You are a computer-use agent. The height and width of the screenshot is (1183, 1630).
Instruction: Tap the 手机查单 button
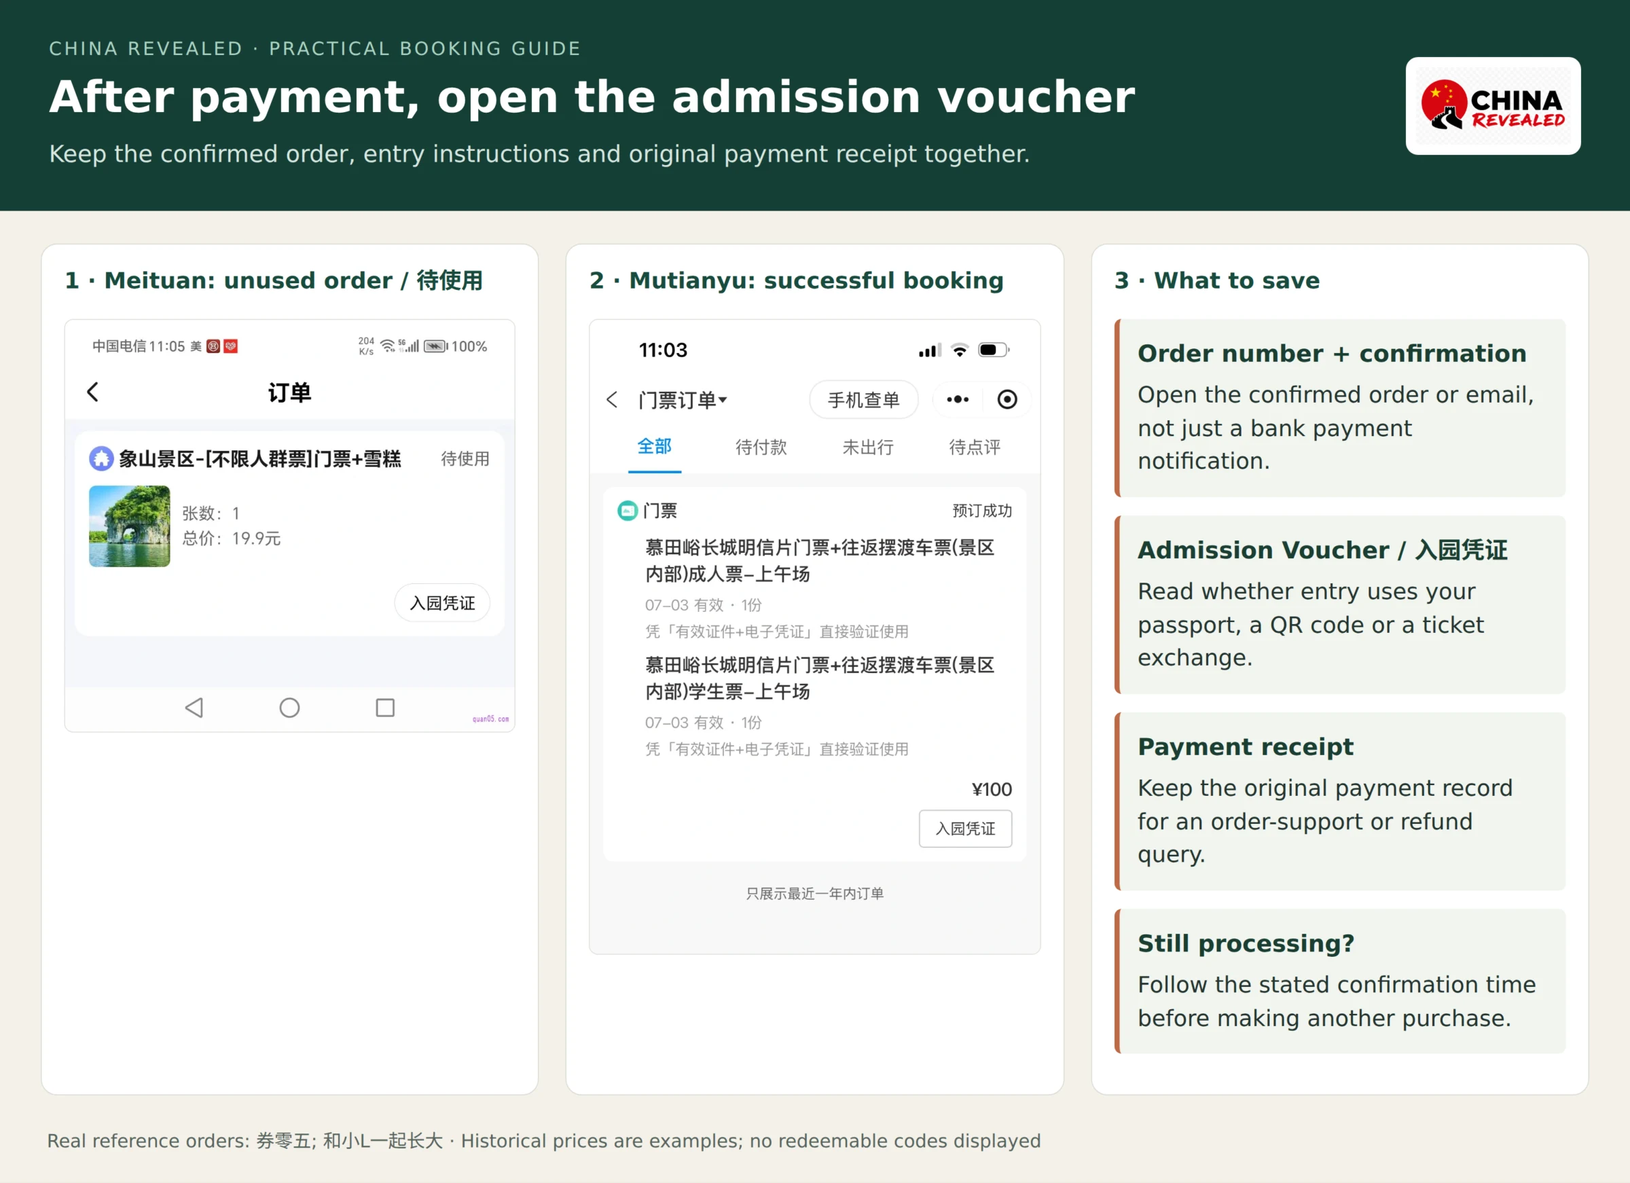click(864, 399)
